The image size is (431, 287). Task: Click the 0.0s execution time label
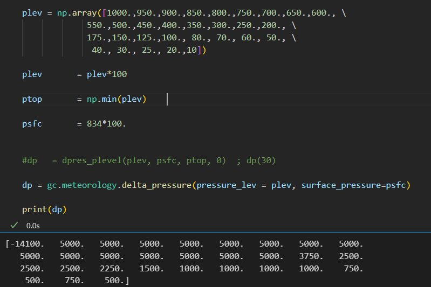(x=33, y=225)
